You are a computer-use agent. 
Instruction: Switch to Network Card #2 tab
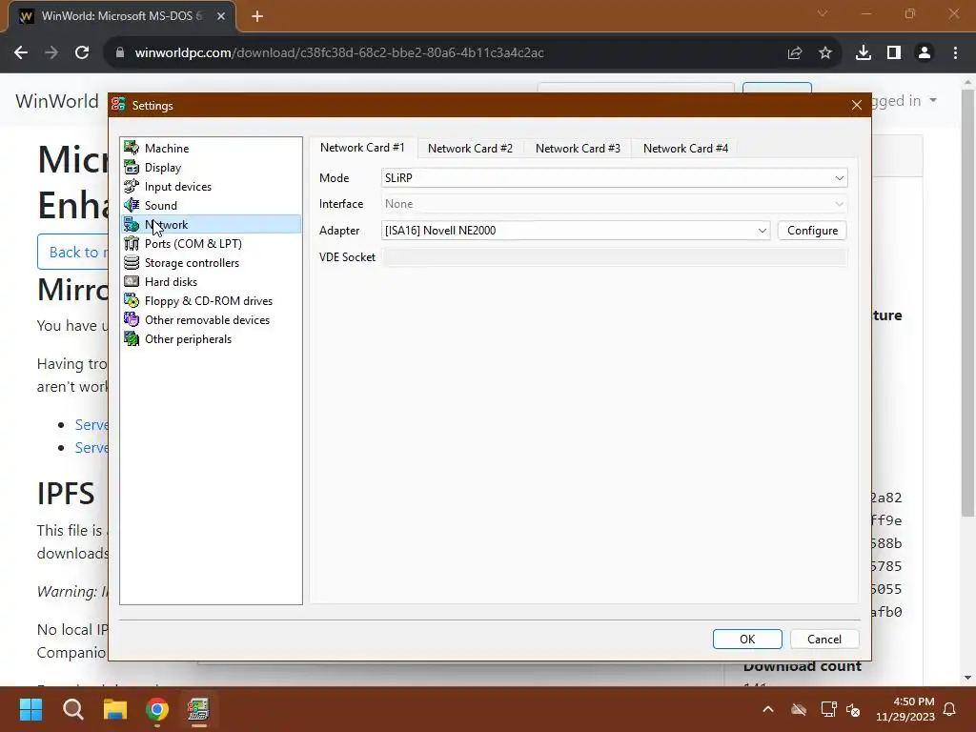tap(470, 148)
